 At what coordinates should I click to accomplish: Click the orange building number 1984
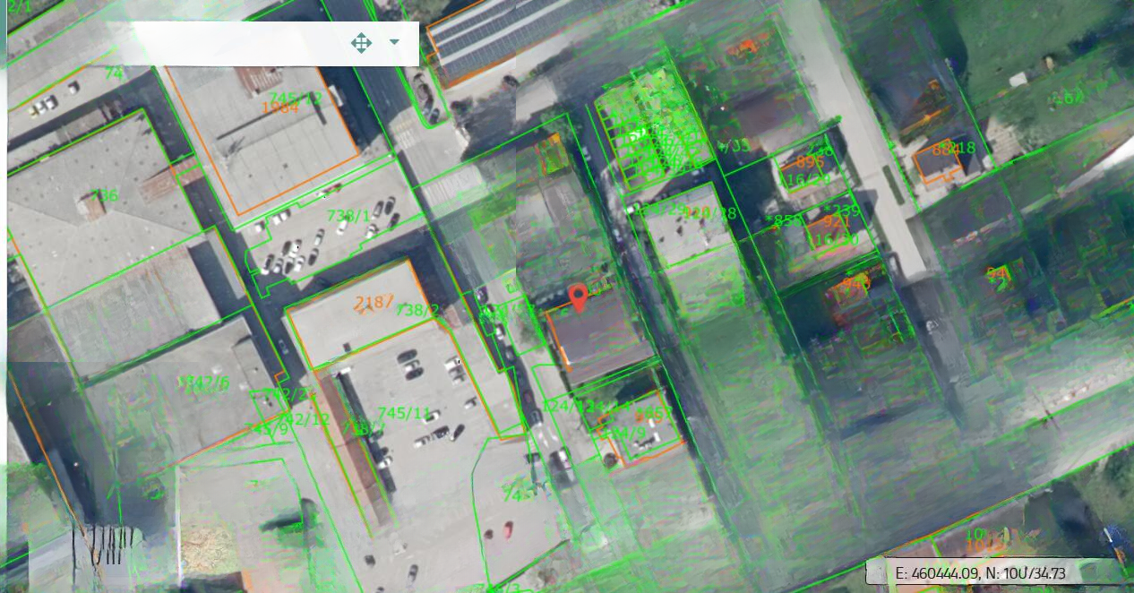(280, 108)
